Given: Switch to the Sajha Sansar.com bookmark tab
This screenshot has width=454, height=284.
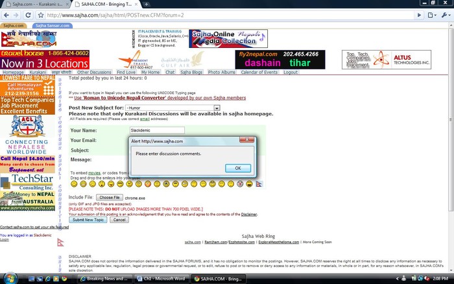Looking at the screenshot, I should [50, 25].
